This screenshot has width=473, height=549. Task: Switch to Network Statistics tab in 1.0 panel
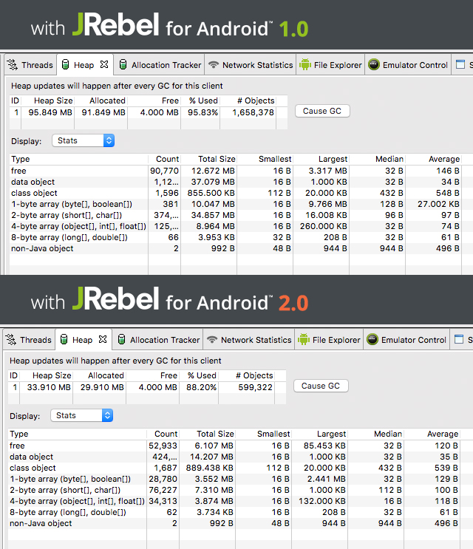point(251,65)
